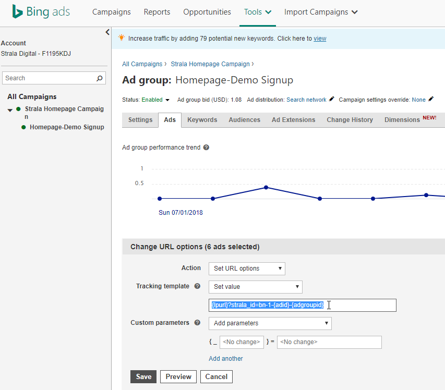Image resolution: width=445 pixels, height=390 pixels.
Task: Switch to the Keywords tab
Action: [202, 120]
